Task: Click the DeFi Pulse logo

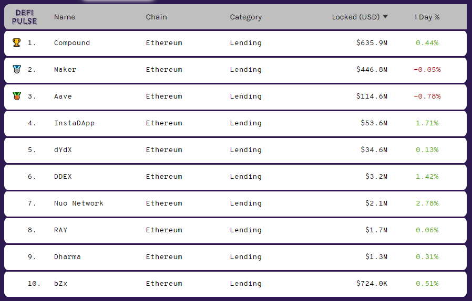Action: [24, 17]
